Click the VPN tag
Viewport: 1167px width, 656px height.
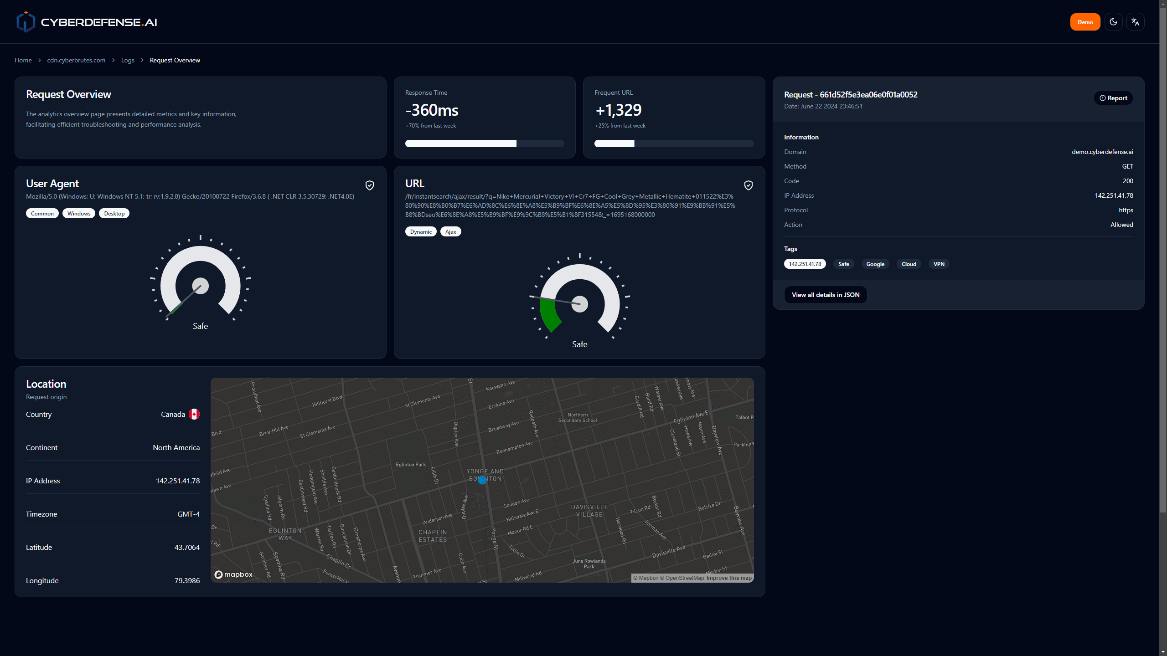click(939, 264)
